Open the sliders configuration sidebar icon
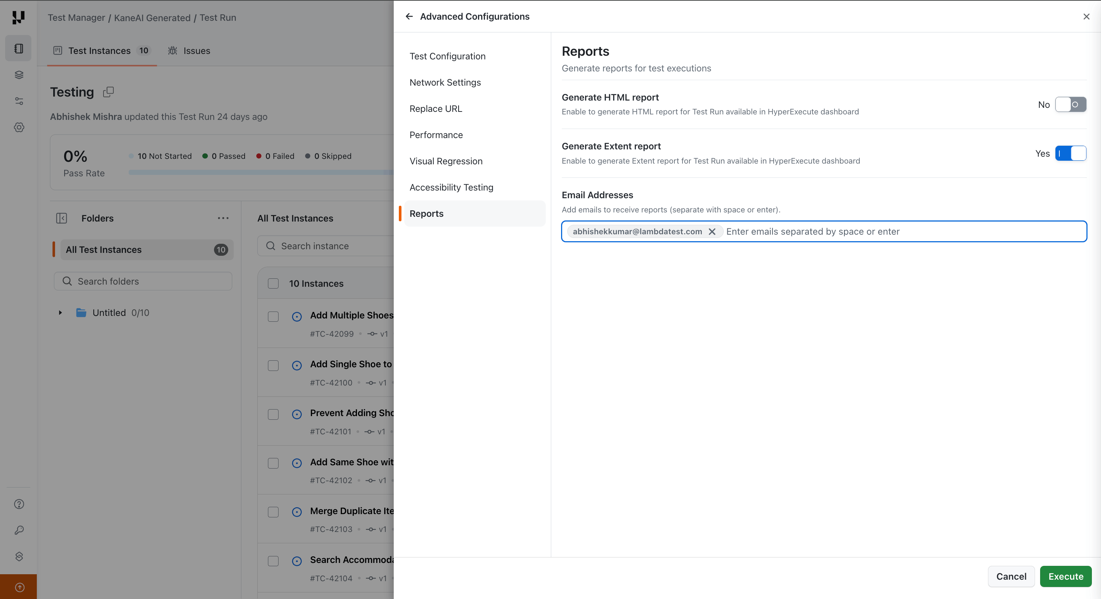 19,101
